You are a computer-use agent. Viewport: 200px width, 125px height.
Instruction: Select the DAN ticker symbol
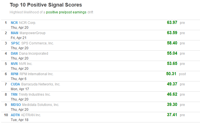click(14, 54)
